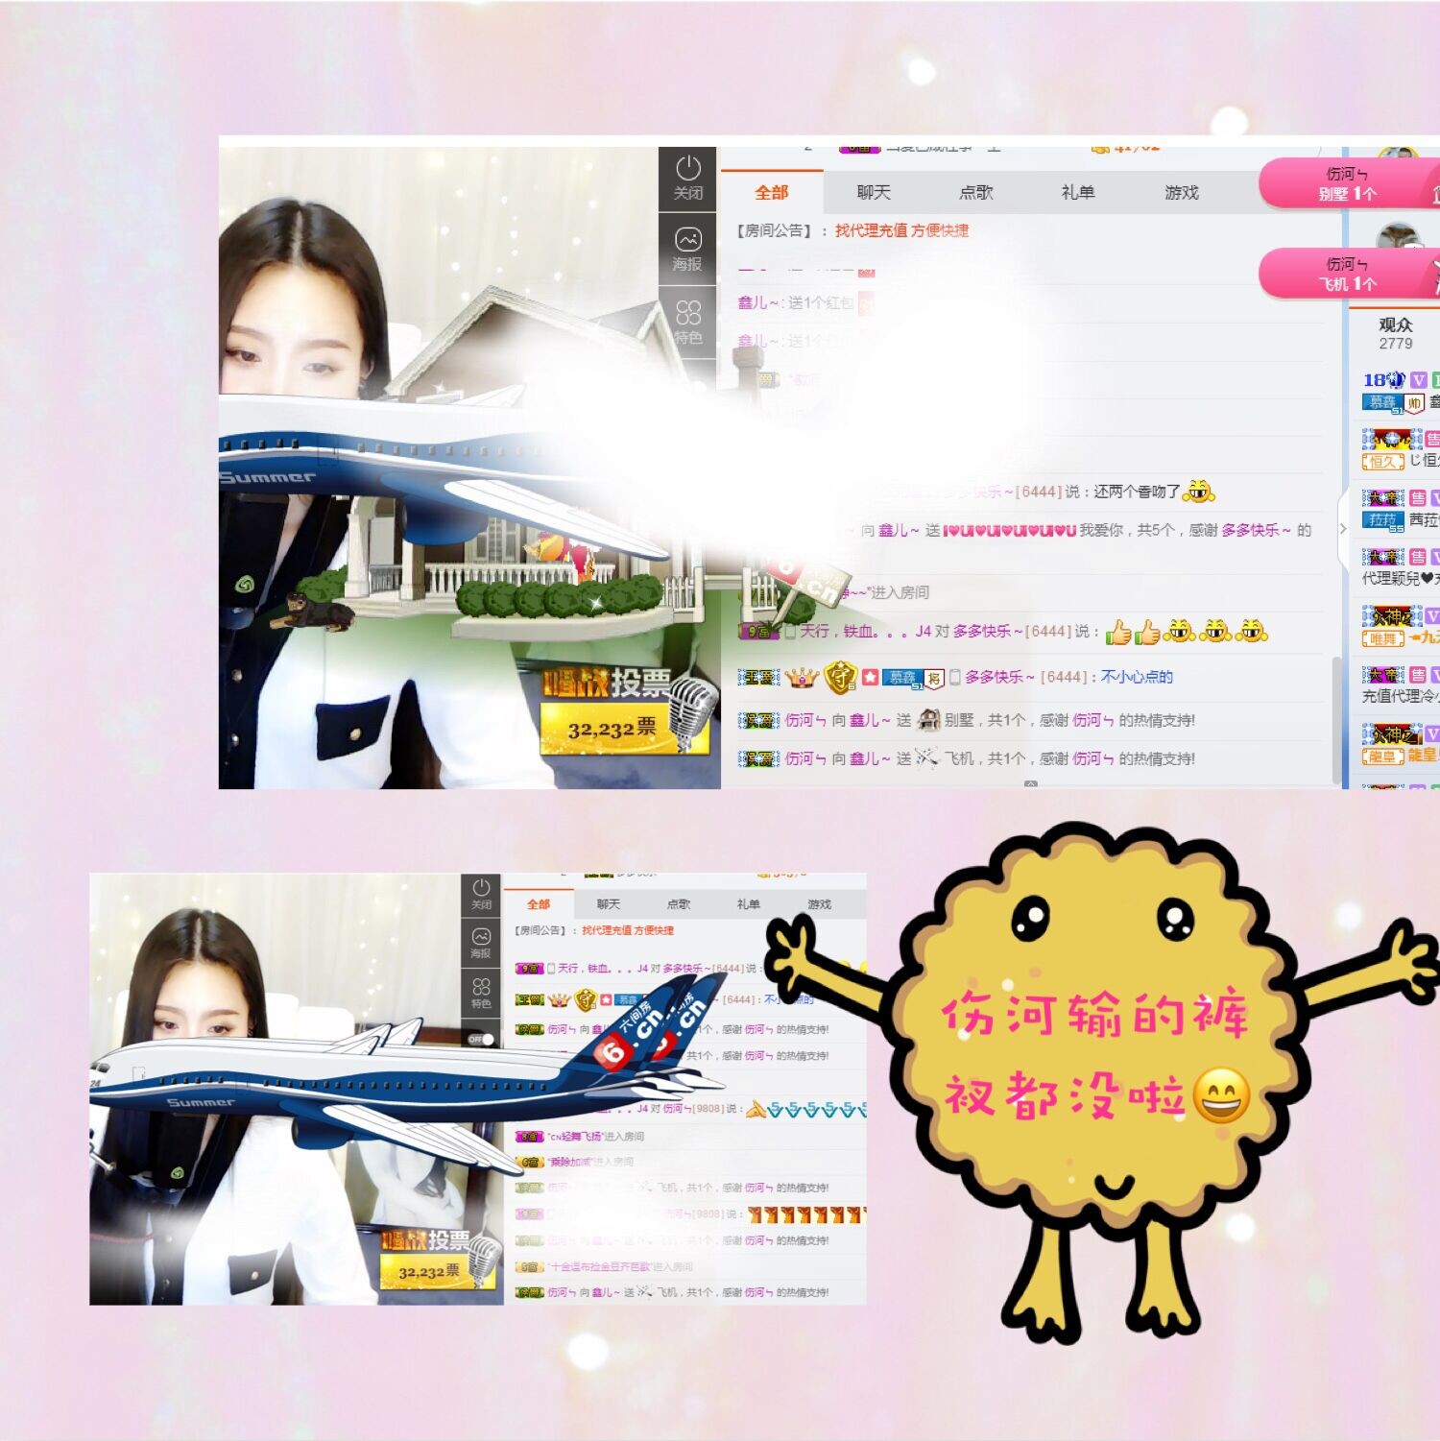Expand the audience panel arrow handle

click(1343, 528)
